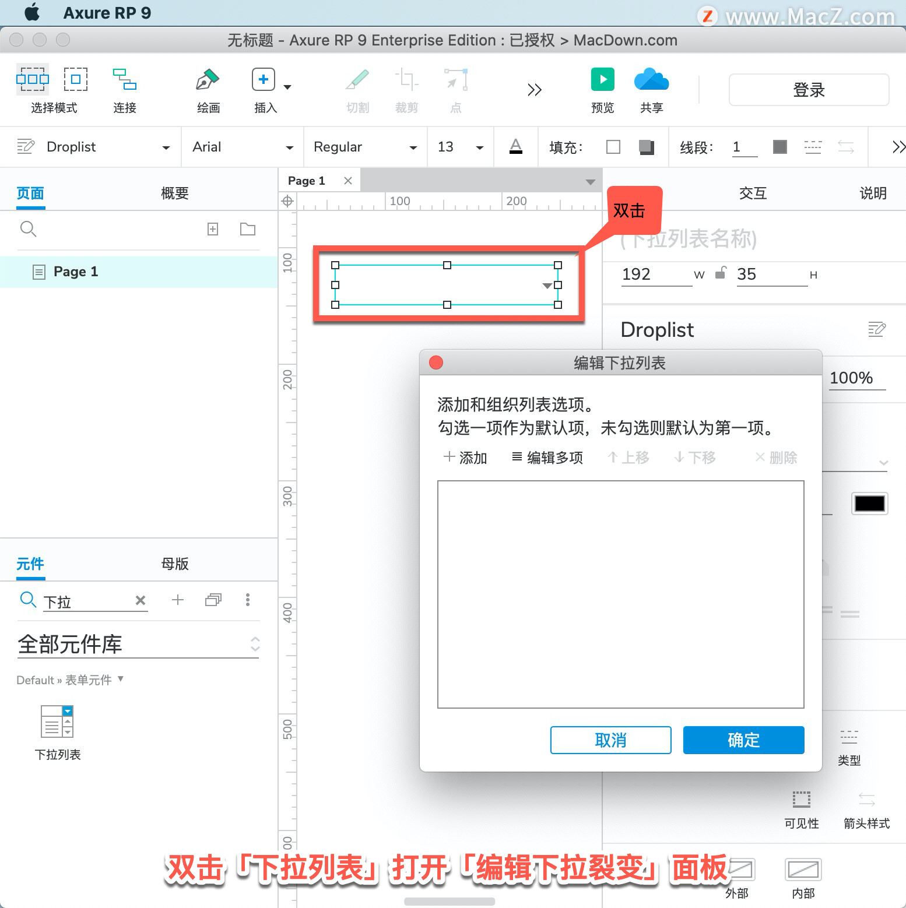
Task: Open the shadow fill icon next to fill
Action: (x=646, y=147)
